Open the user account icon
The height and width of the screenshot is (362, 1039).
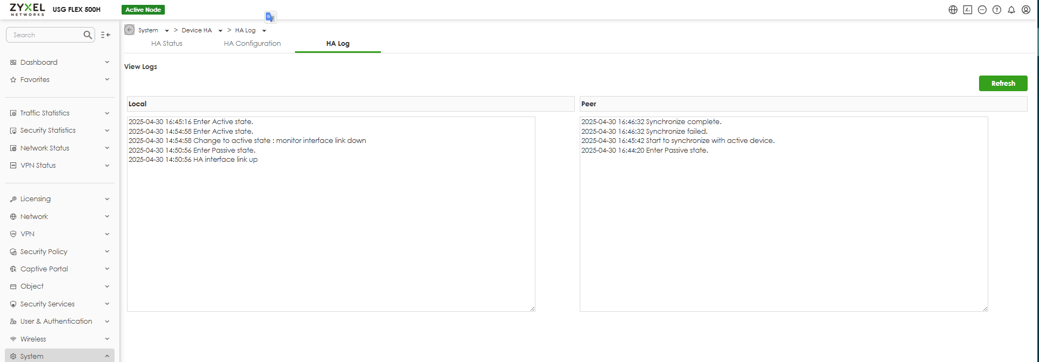(1026, 10)
